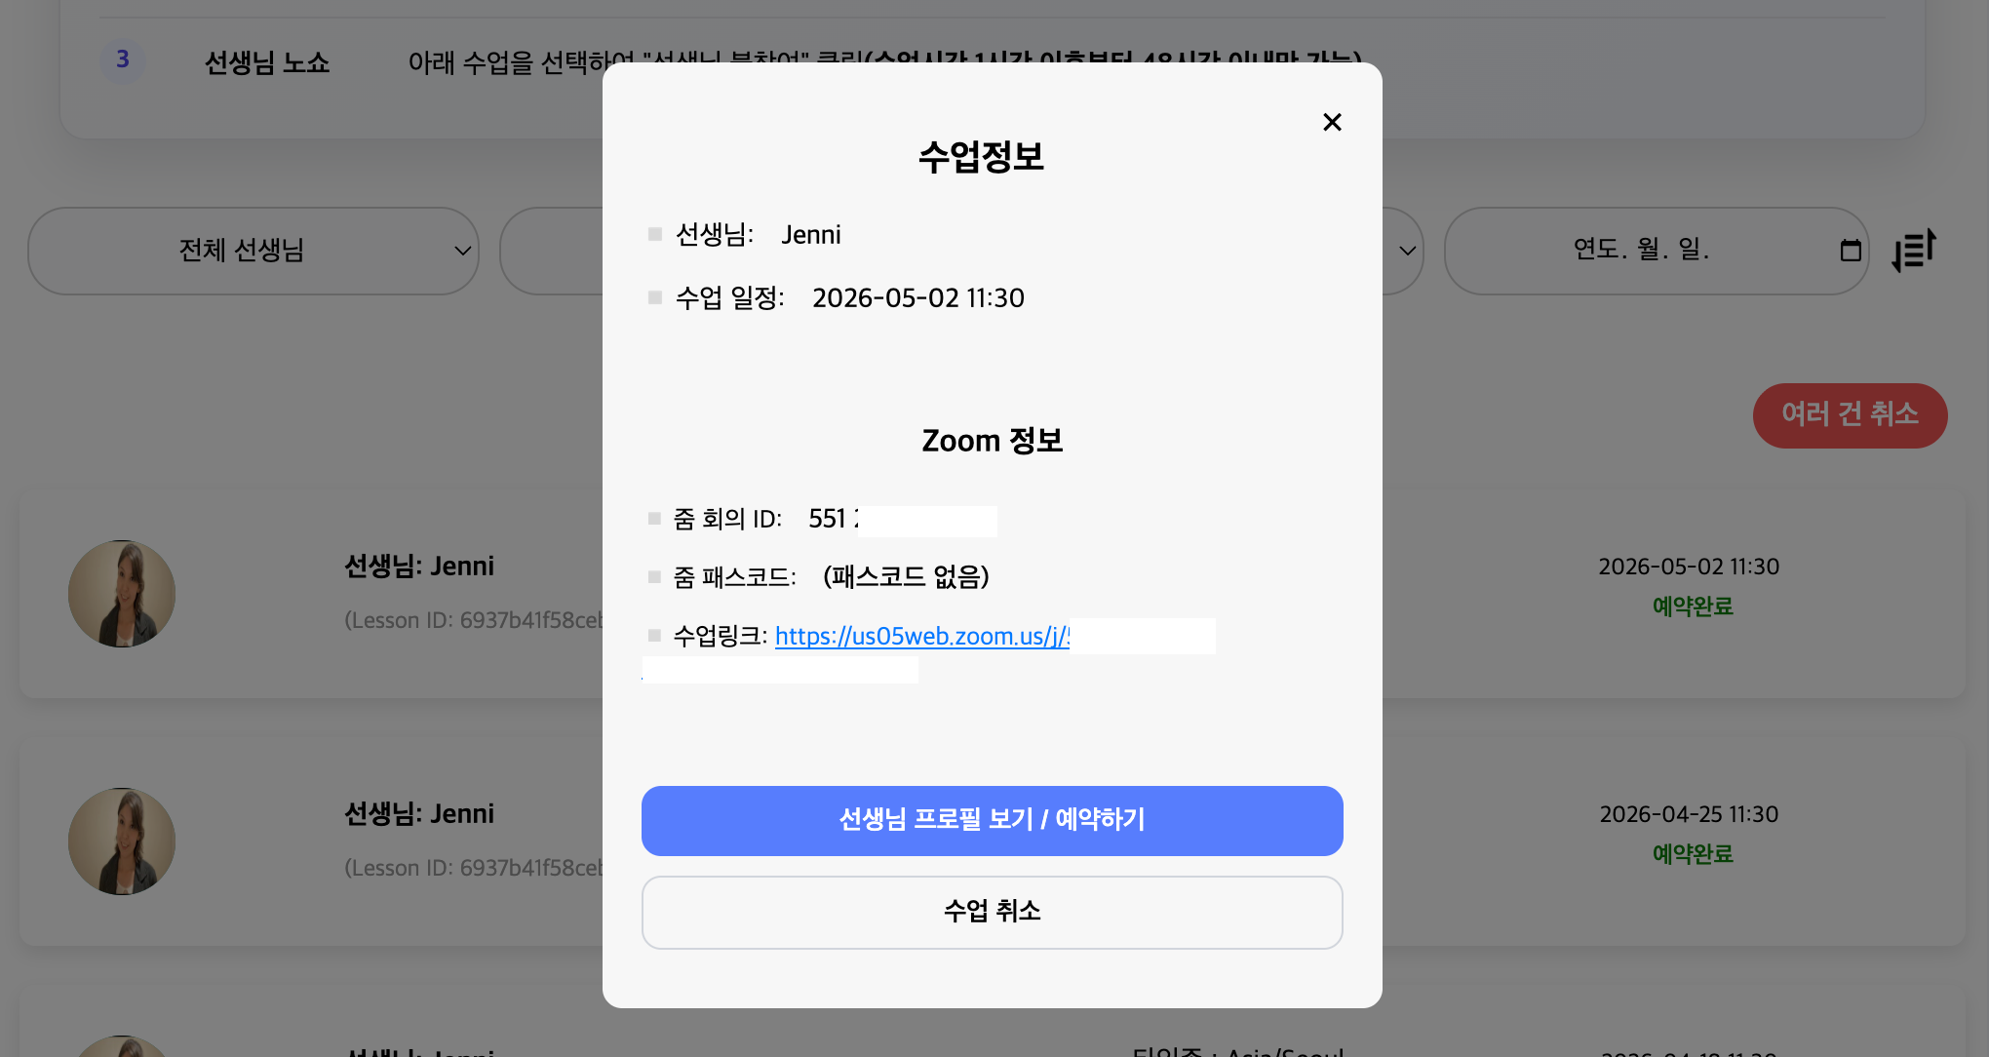The image size is (1989, 1057).
Task: Click Jenni's avatar in the 2026-04-25 lesson row
Action: tap(122, 842)
